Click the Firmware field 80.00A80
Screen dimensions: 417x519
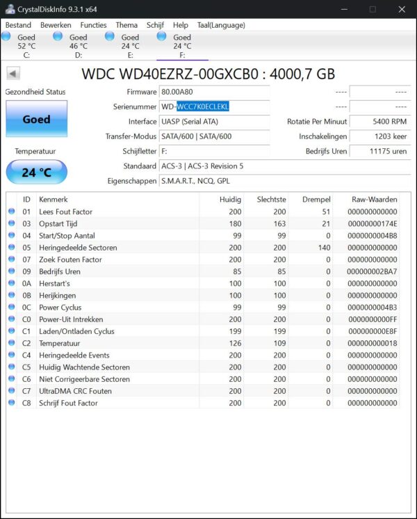pos(214,92)
